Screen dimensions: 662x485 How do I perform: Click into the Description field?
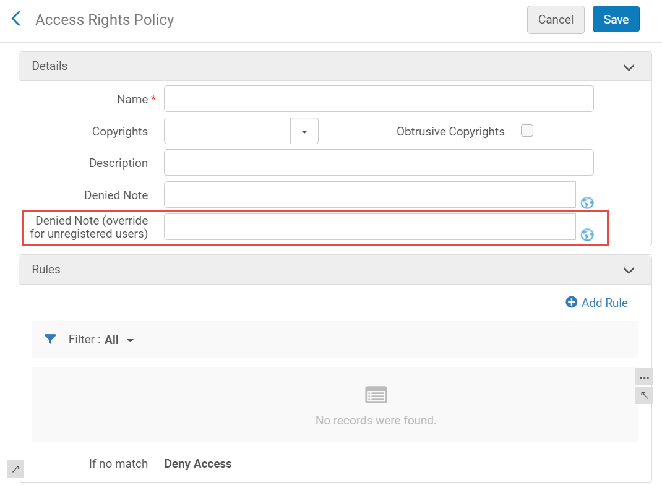coord(379,163)
